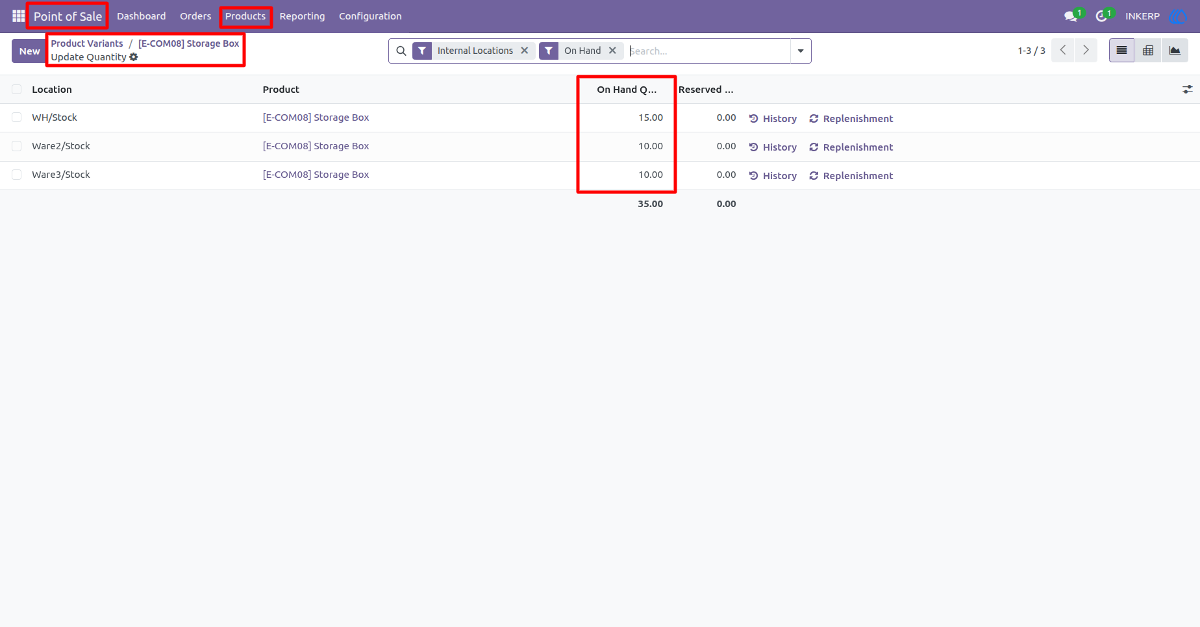The width and height of the screenshot is (1200, 627).
Task: Select all rows checkbox in header
Action: [17, 90]
